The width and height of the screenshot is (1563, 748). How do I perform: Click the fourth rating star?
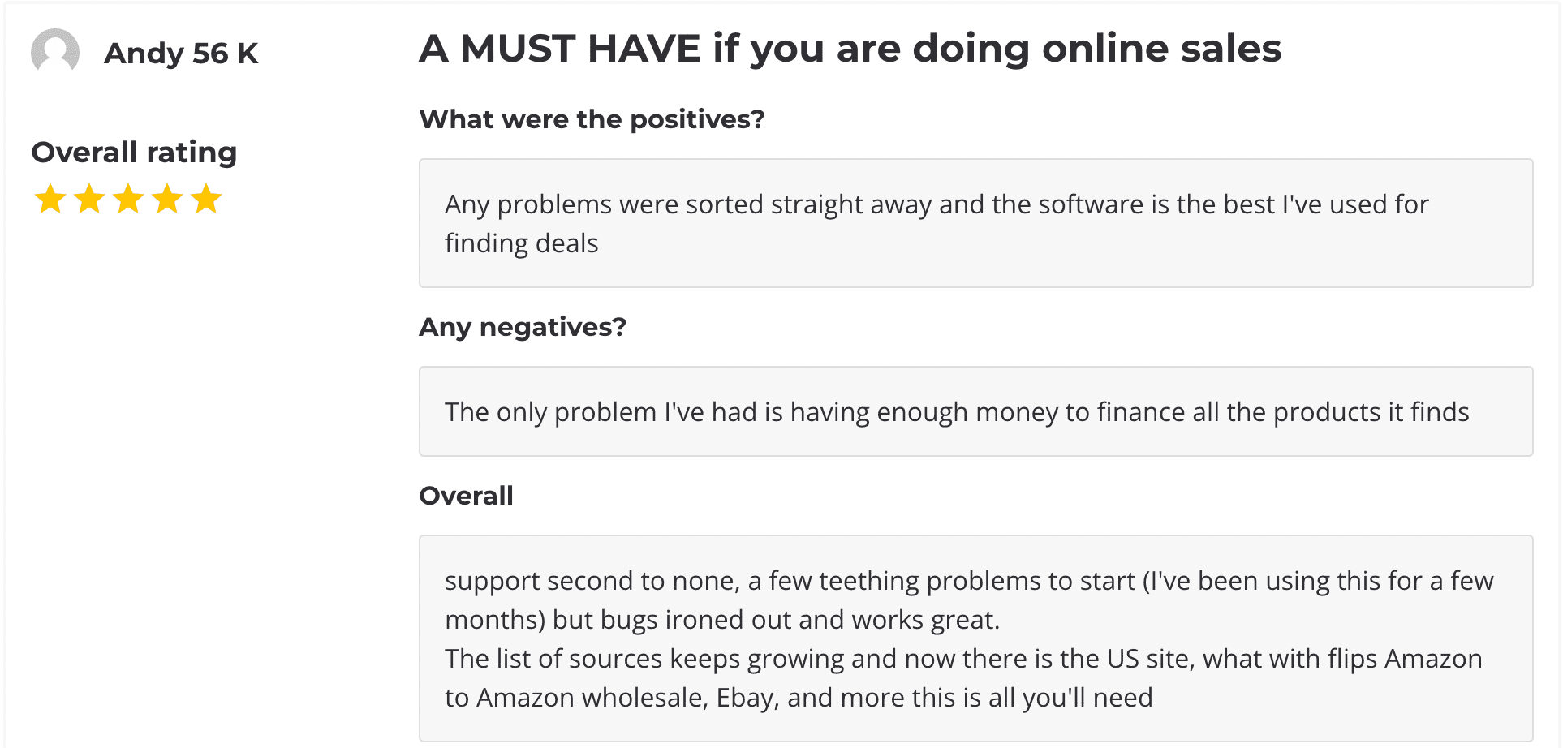pos(167,199)
